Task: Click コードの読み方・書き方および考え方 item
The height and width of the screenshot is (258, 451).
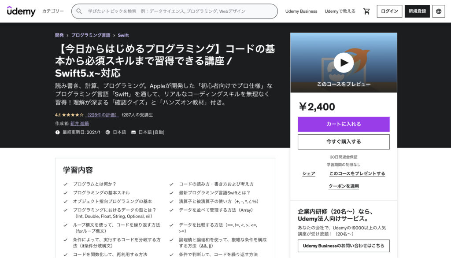Action: (x=216, y=184)
